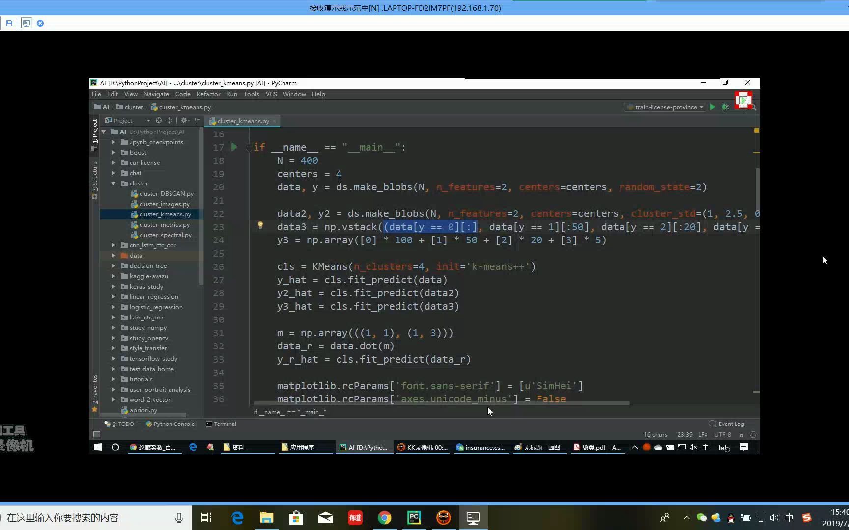Click the cluster breadcrumb in navigation bar
This screenshot has width=849, height=530.
click(x=130, y=107)
